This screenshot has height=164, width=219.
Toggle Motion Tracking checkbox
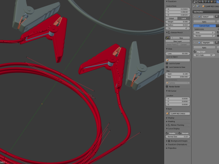coord(169,125)
